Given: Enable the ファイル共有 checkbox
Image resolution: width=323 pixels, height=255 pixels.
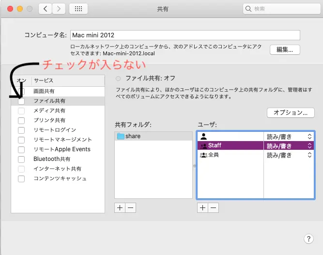Looking at the screenshot, I should (21, 101).
